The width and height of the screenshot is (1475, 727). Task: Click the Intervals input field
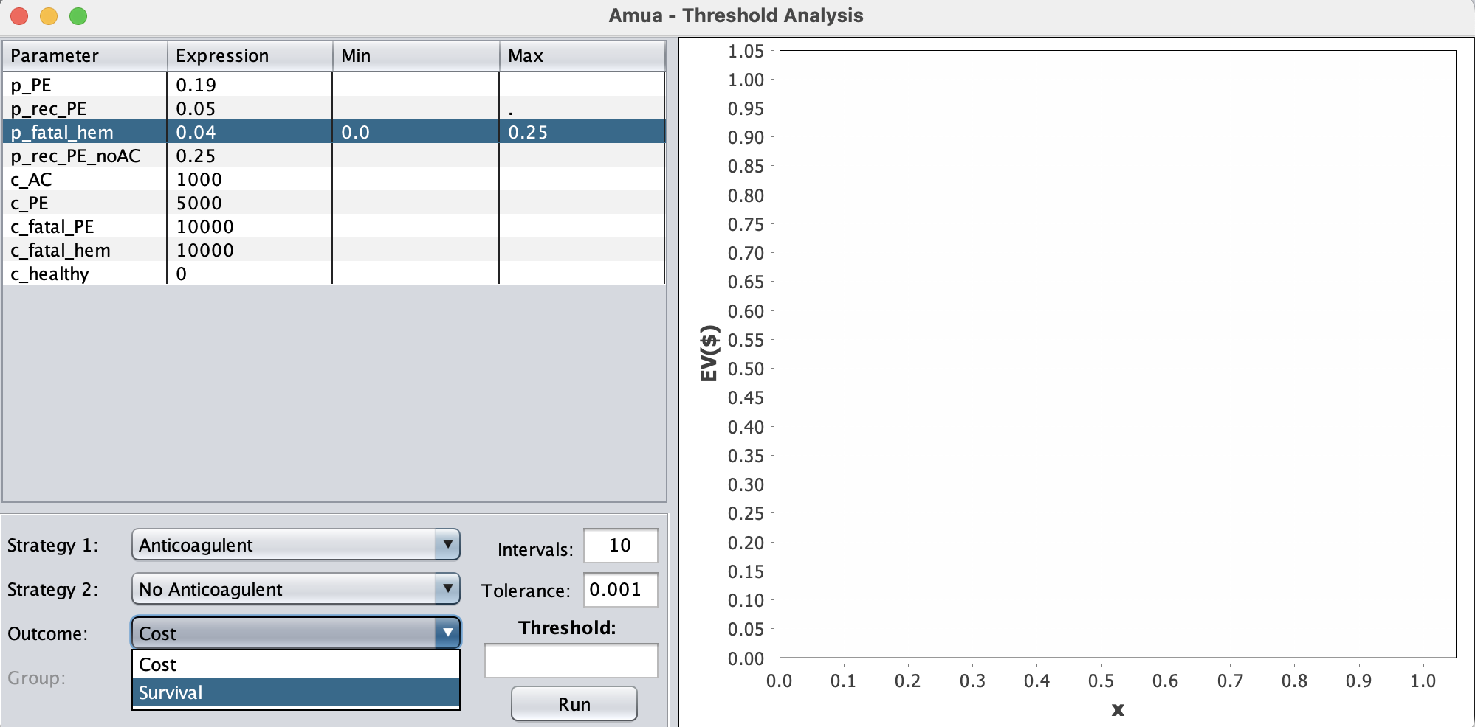(619, 546)
